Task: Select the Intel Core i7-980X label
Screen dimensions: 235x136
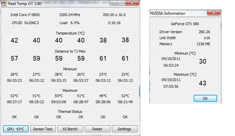Action: [x=25, y=15]
